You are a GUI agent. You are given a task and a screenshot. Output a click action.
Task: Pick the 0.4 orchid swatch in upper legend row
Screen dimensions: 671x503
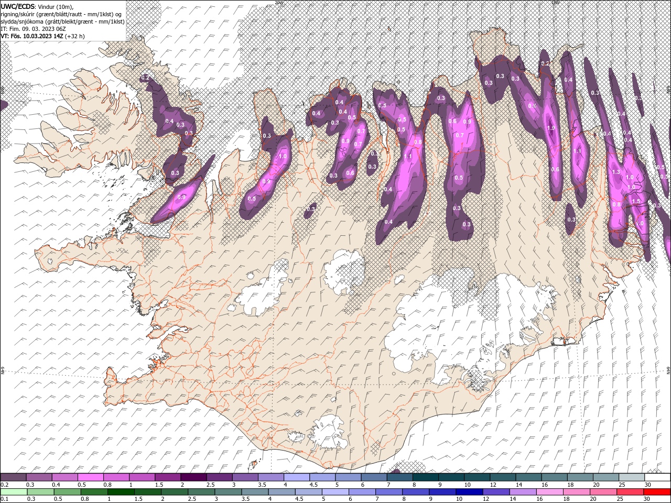point(64,477)
